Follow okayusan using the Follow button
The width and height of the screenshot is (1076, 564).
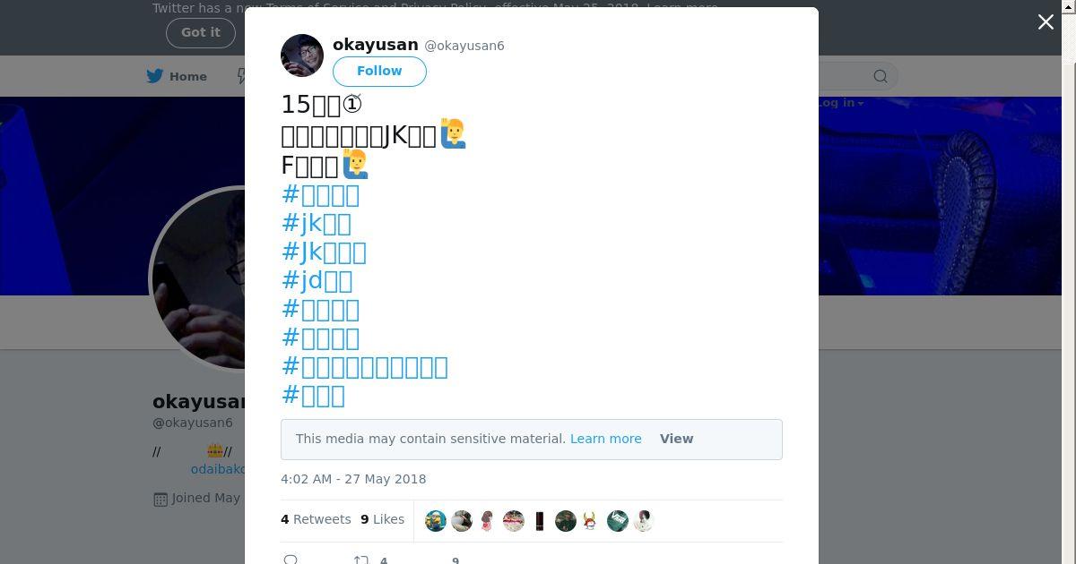[x=379, y=72]
